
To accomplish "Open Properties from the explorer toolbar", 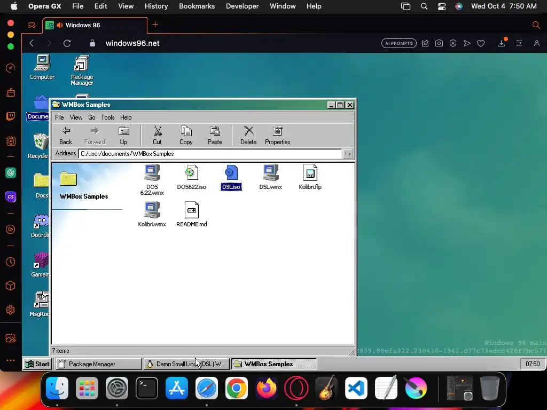I will pos(277,135).
